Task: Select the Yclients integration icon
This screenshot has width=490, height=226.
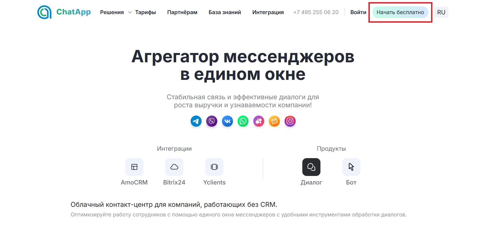Action: pyautogui.click(x=214, y=167)
